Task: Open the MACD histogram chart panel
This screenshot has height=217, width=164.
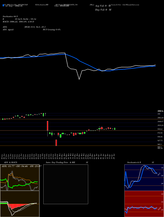Action: click(x=20, y=204)
